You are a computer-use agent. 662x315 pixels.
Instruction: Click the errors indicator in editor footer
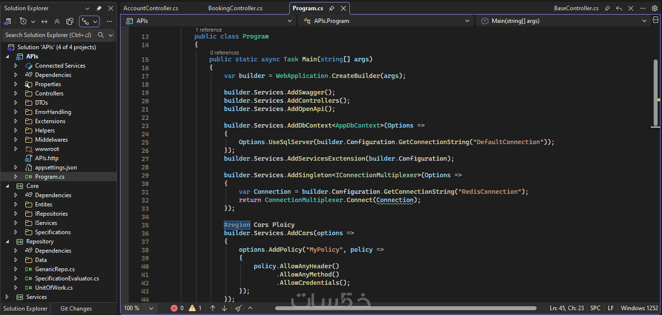pyautogui.click(x=177, y=308)
